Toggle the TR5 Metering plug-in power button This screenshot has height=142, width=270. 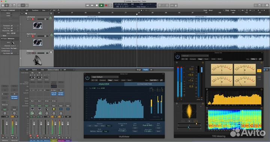177,56
